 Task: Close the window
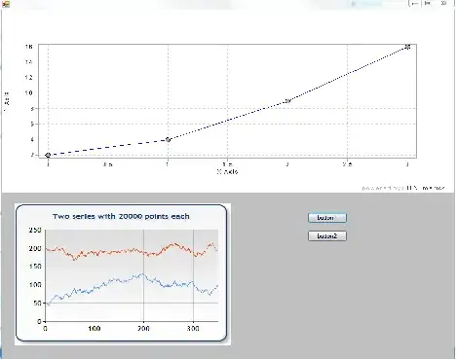pyautogui.click(x=443, y=3)
